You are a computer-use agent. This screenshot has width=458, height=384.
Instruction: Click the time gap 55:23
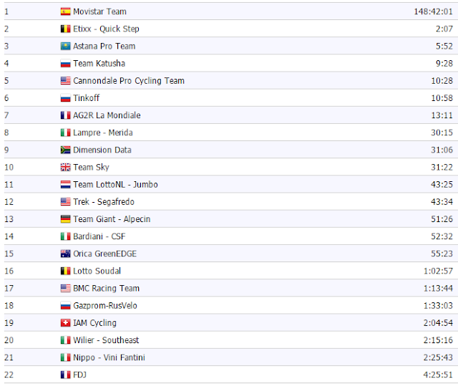442,254
